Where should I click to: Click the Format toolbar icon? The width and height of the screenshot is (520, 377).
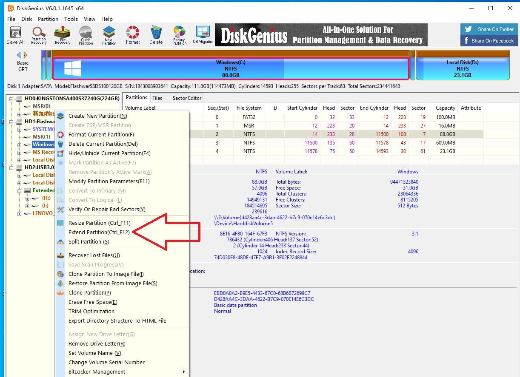[x=133, y=35]
